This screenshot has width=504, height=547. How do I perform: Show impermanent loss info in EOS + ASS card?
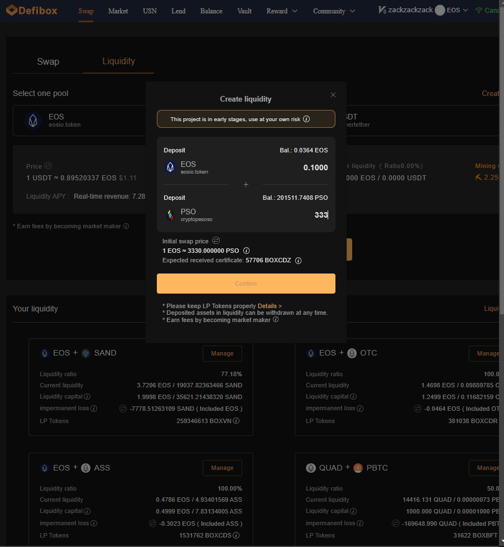(94, 524)
